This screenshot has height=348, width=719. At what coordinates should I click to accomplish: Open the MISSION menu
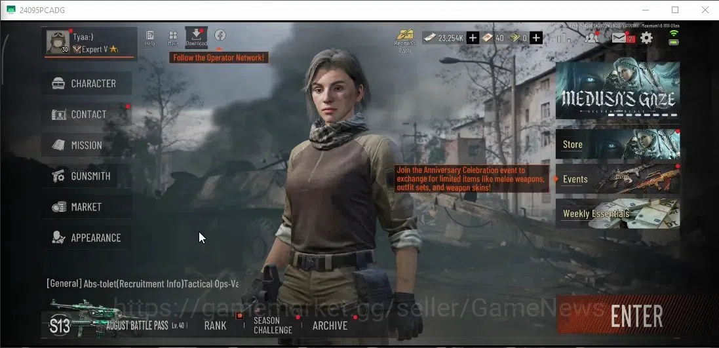(87, 145)
